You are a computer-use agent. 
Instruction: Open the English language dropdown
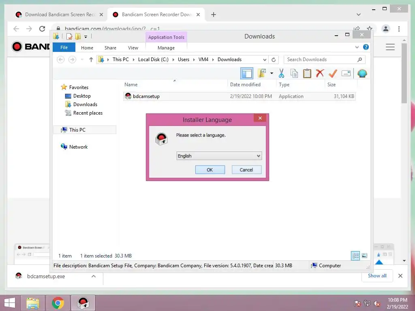coord(219,156)
